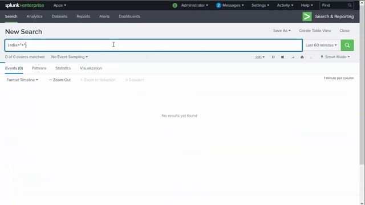Click Create Table View

[315, 30]
